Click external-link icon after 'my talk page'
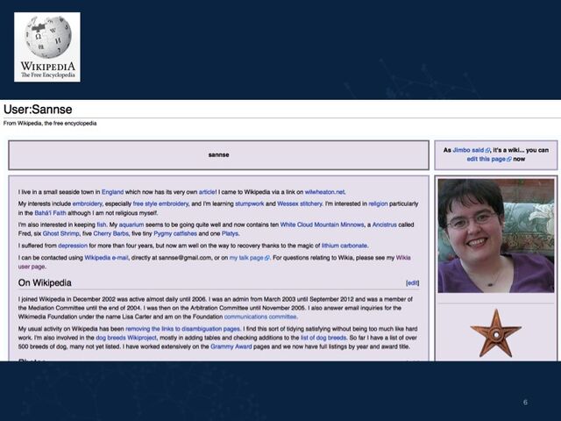 tap(266, 258)
